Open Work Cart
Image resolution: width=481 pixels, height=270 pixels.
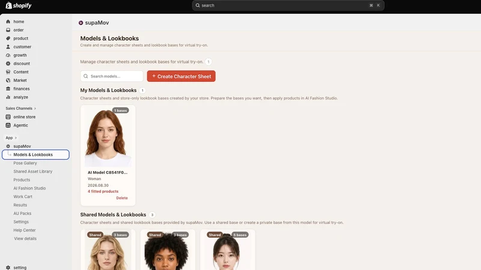[x=23, y=197]
